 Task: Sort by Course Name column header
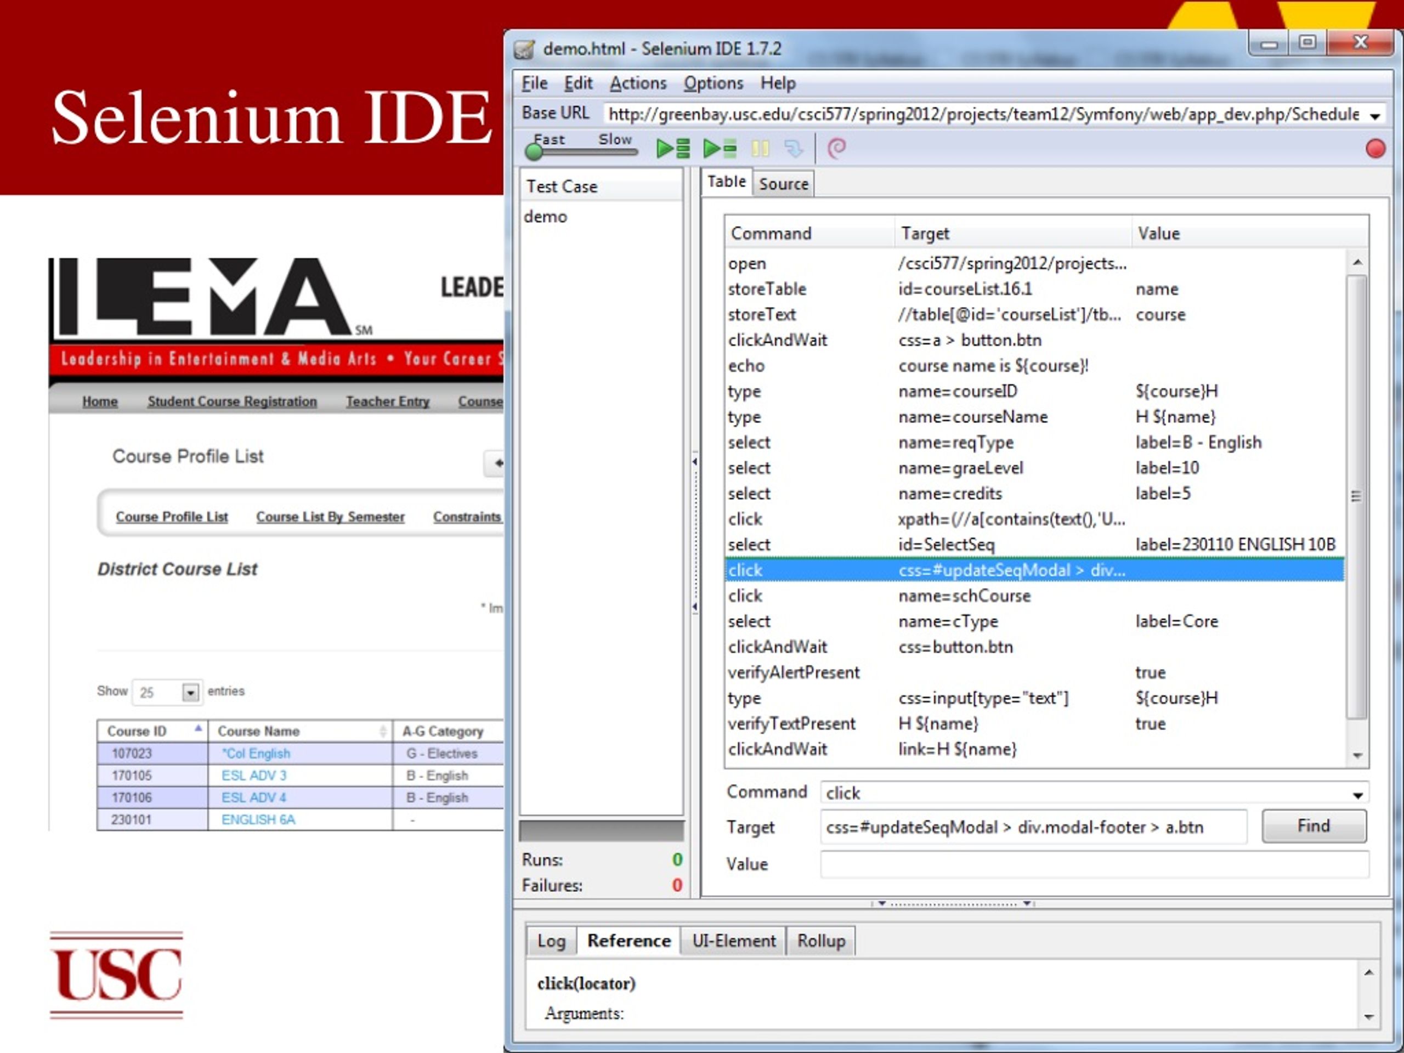coord(299,731)
